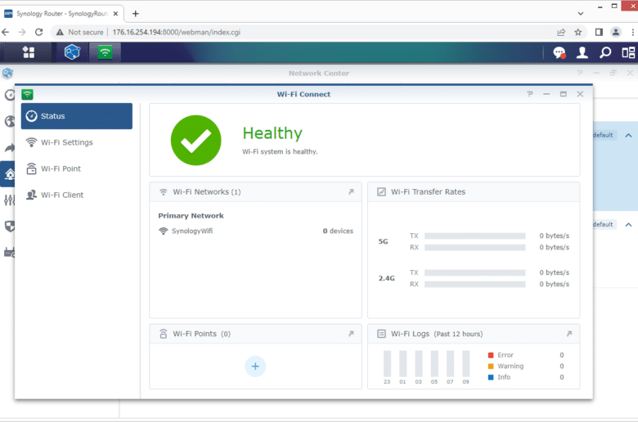
Task: Open the widgets panel icon
Action: pos(628,52)
